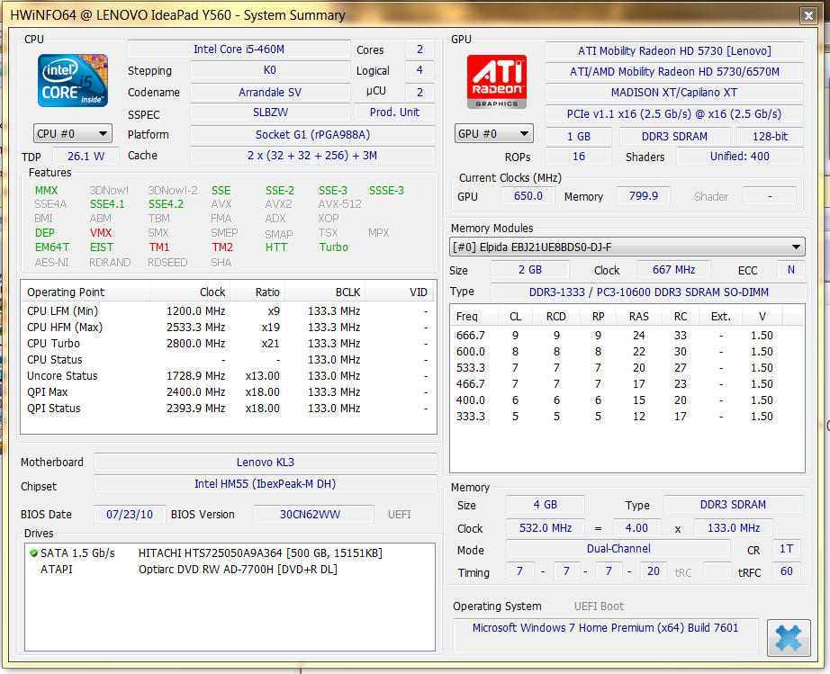830x674 pixels.
Task: Click the Unified: 400 shaders value
Action: (740, 156)
